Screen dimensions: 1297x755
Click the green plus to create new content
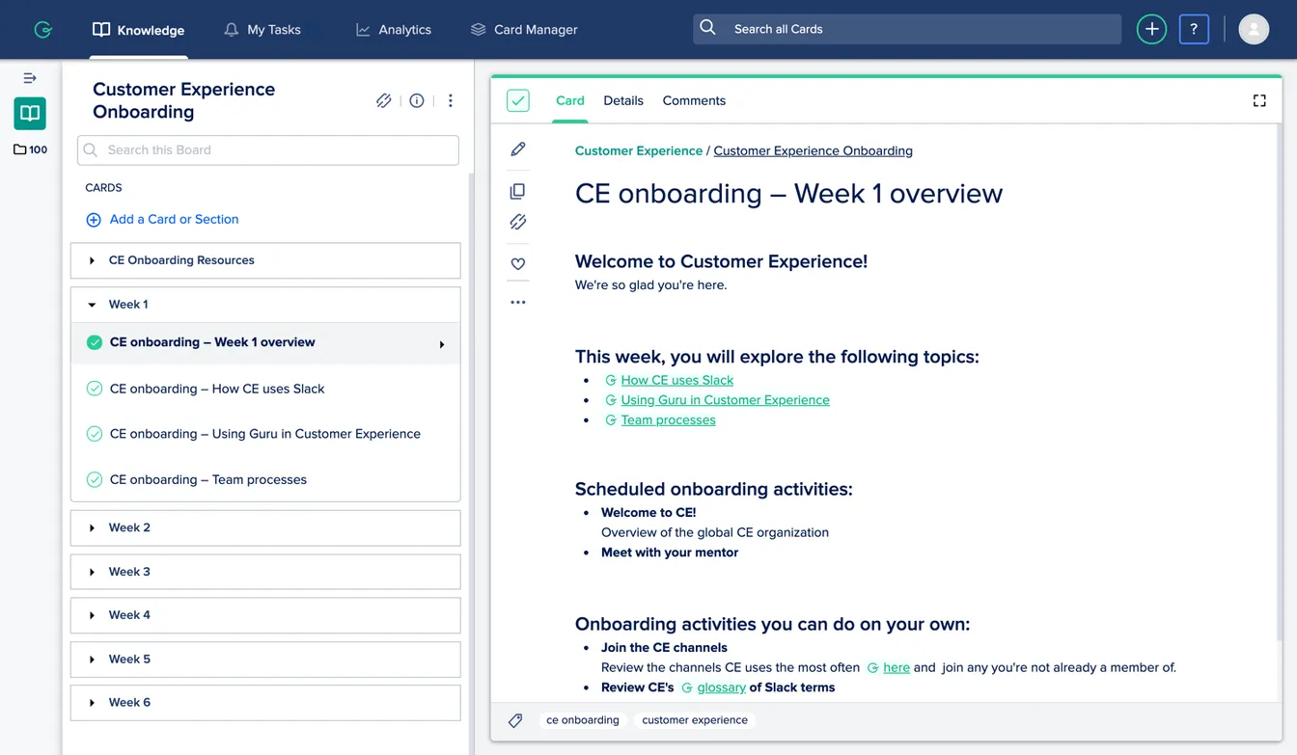tap(1151, 29)
